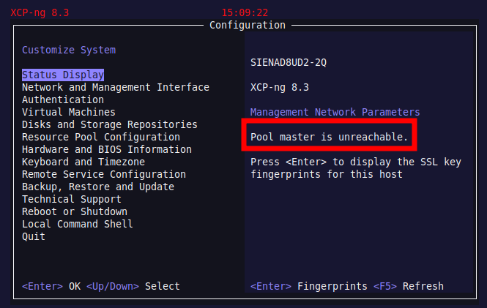Click the Up/Down Select hint
The width and height of the screenshot is (487, 308).
coord(133,286)
